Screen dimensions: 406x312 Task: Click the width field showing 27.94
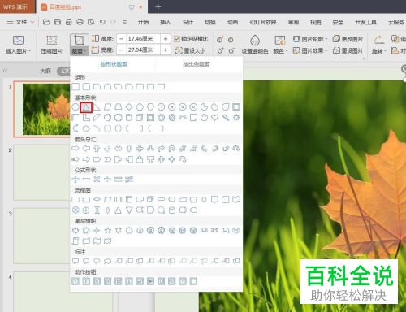click(143, 50)
